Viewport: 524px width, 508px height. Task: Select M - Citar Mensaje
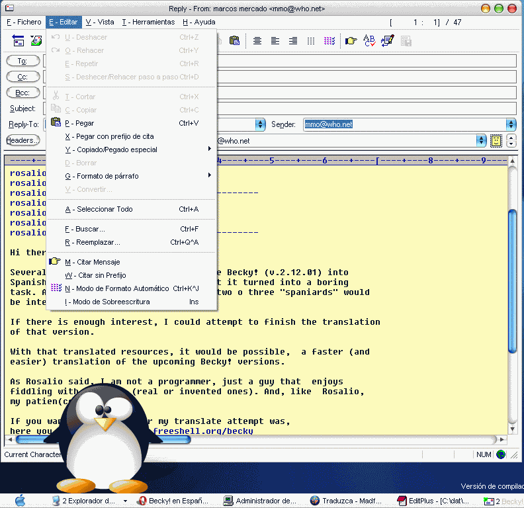click(132, 262)
